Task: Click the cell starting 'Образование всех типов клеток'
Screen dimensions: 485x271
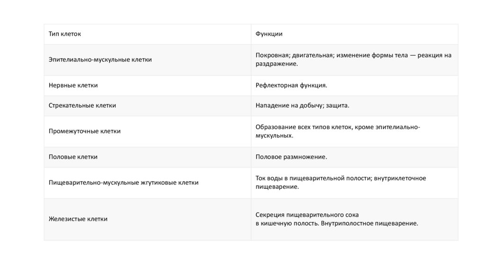Action: point(338,131)
